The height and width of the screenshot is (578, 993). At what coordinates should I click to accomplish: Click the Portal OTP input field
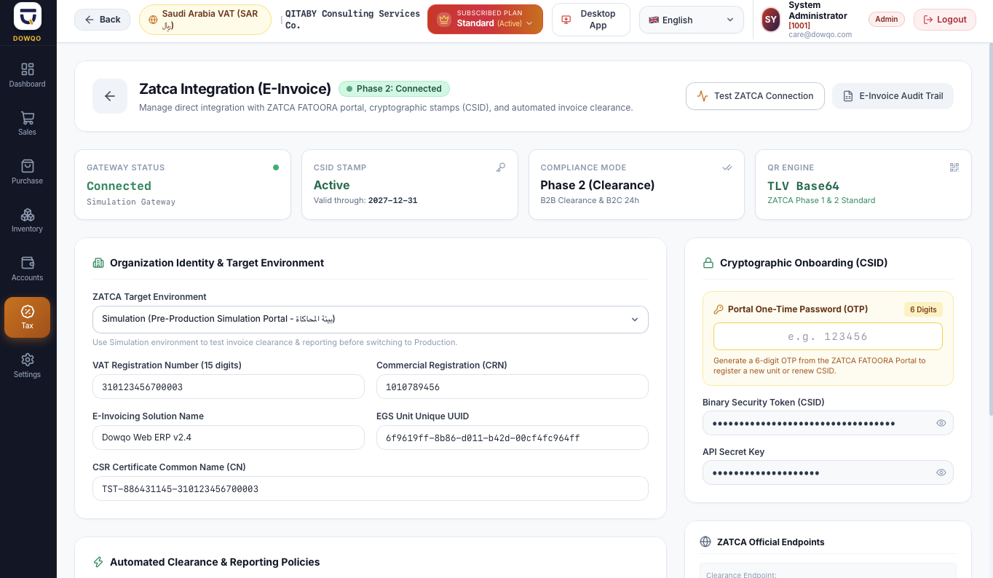tap(828, 336)
